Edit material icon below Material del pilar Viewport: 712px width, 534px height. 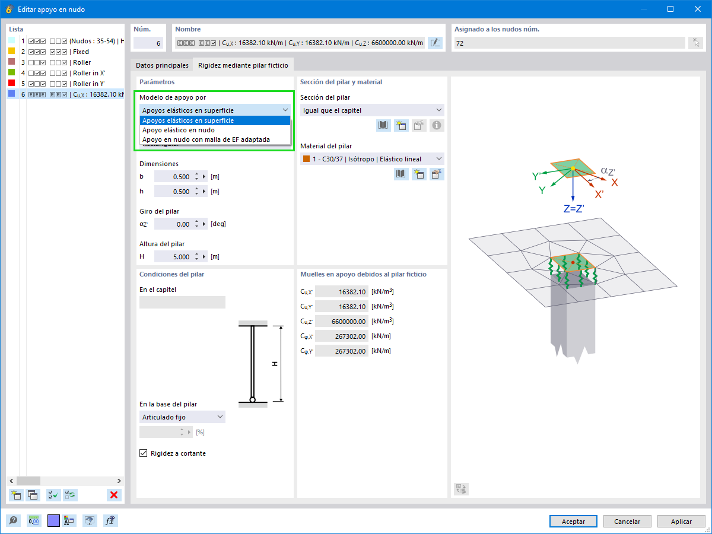pyautogui.click(x=437, y=174)
